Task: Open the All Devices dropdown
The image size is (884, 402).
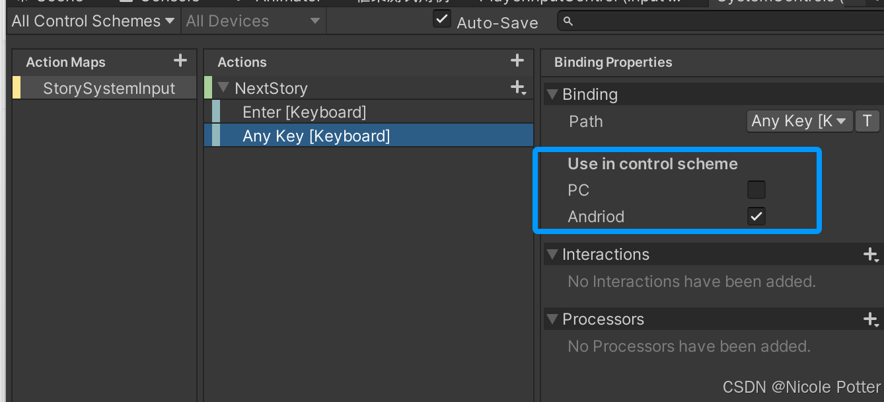Action: point(253,20)
